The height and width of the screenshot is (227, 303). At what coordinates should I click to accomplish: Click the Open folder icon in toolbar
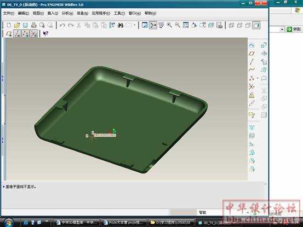[17, 25]
